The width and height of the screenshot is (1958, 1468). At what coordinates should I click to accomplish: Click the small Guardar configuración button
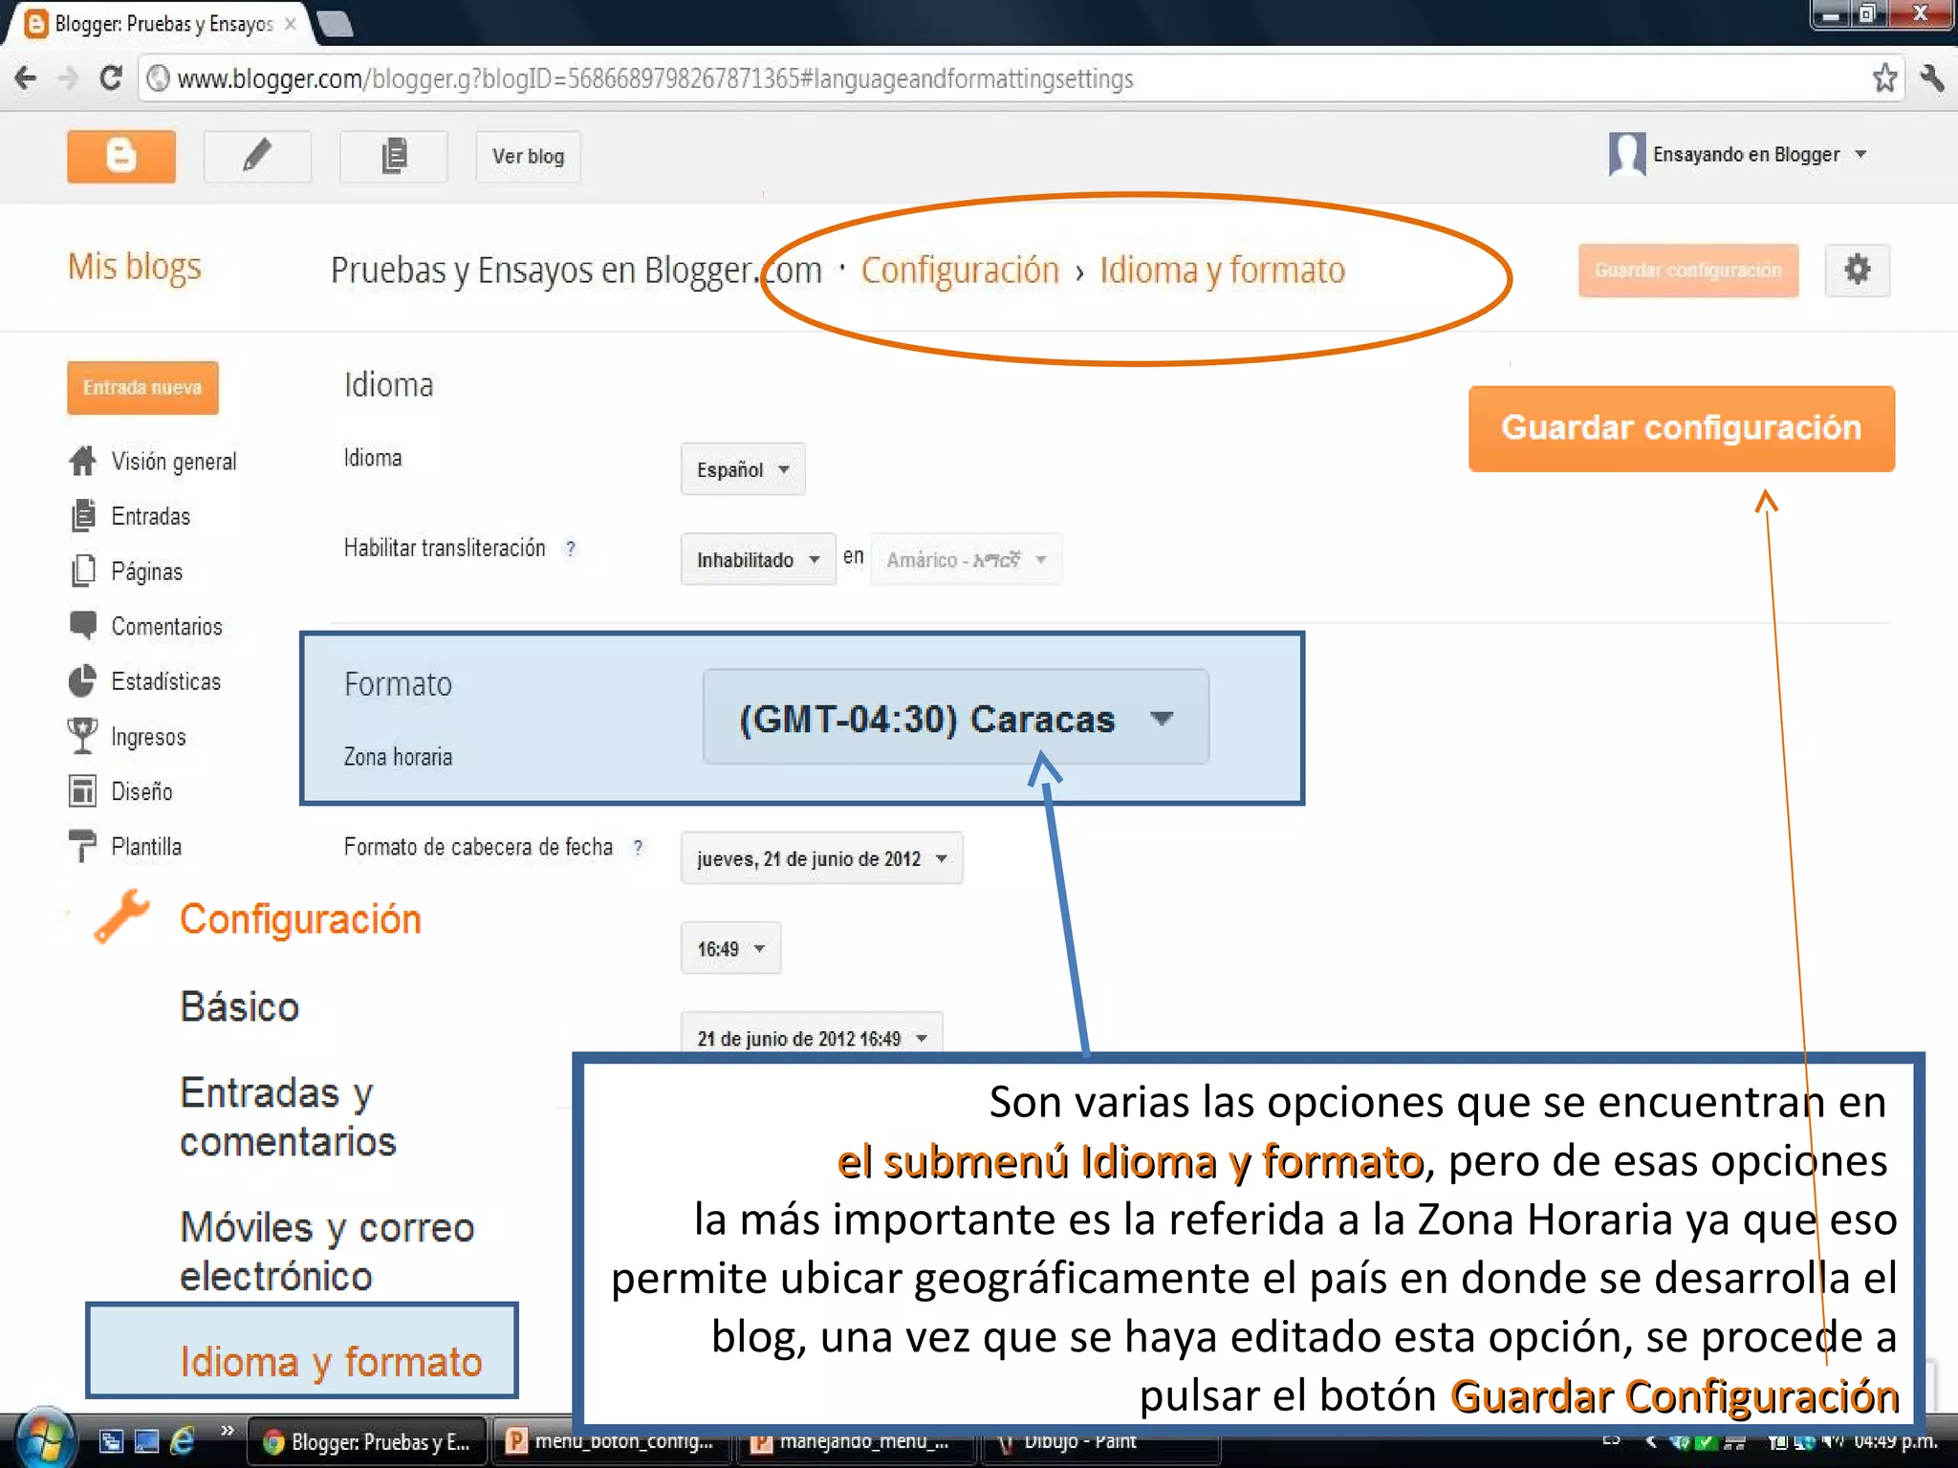[x=1688, y=270]
